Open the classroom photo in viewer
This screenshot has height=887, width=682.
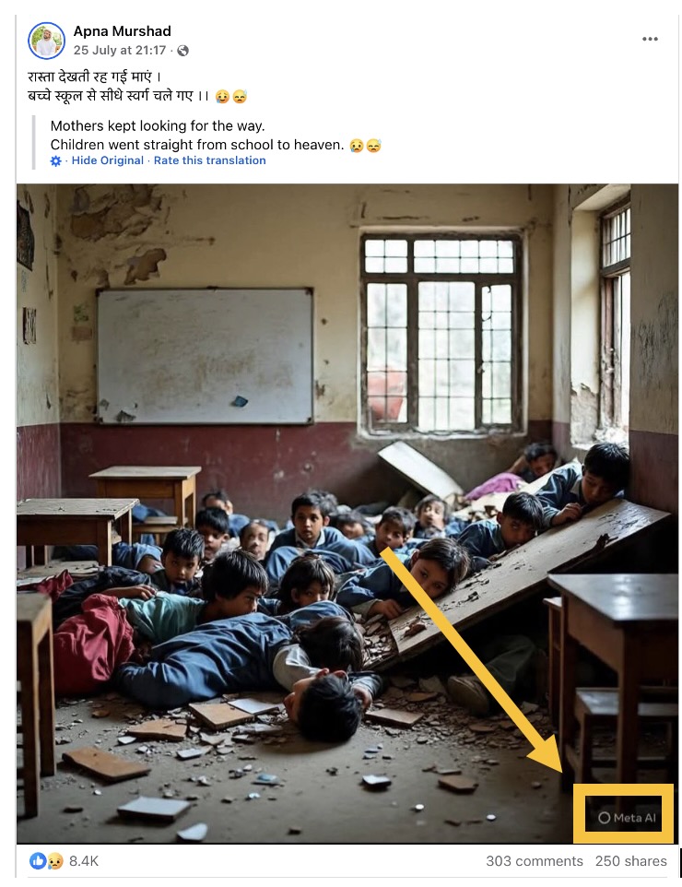click(x=347, y=514)
